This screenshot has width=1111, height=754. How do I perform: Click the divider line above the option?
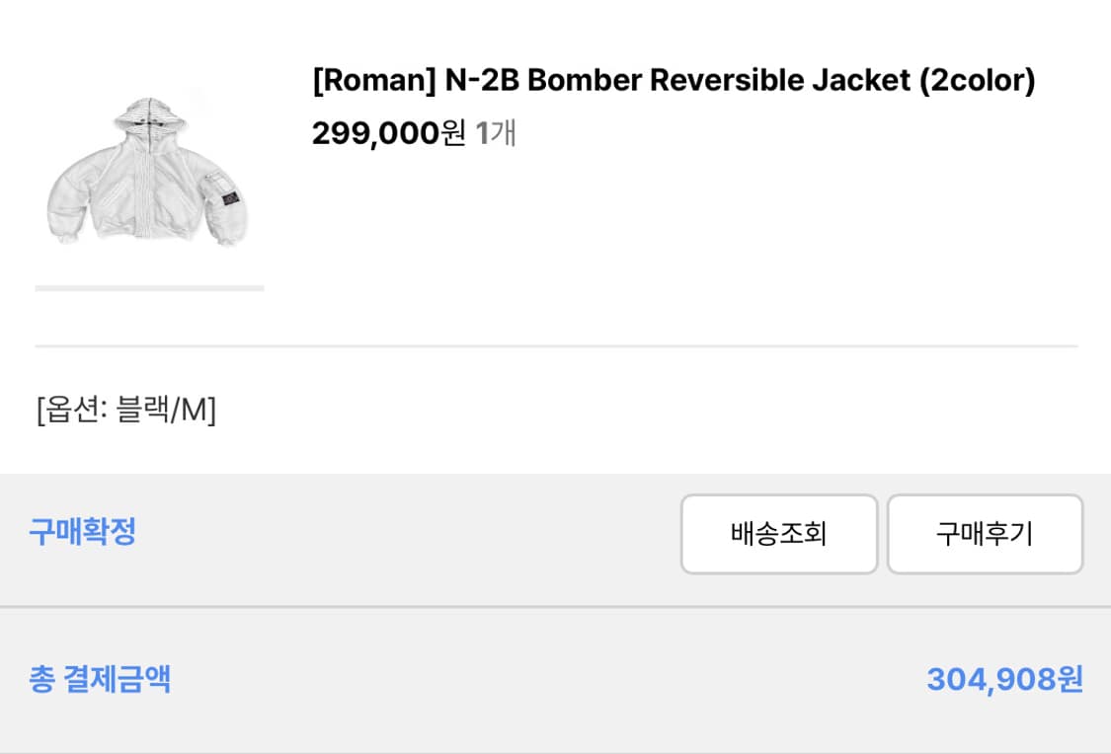tap(556, 346)
